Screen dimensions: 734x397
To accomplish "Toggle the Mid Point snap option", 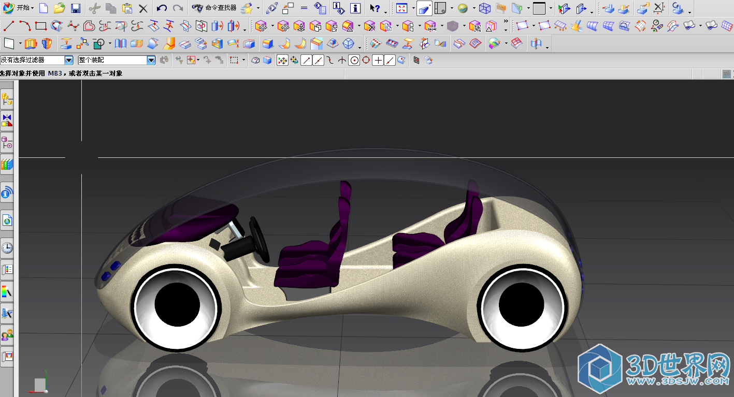I will pos(319,61).
